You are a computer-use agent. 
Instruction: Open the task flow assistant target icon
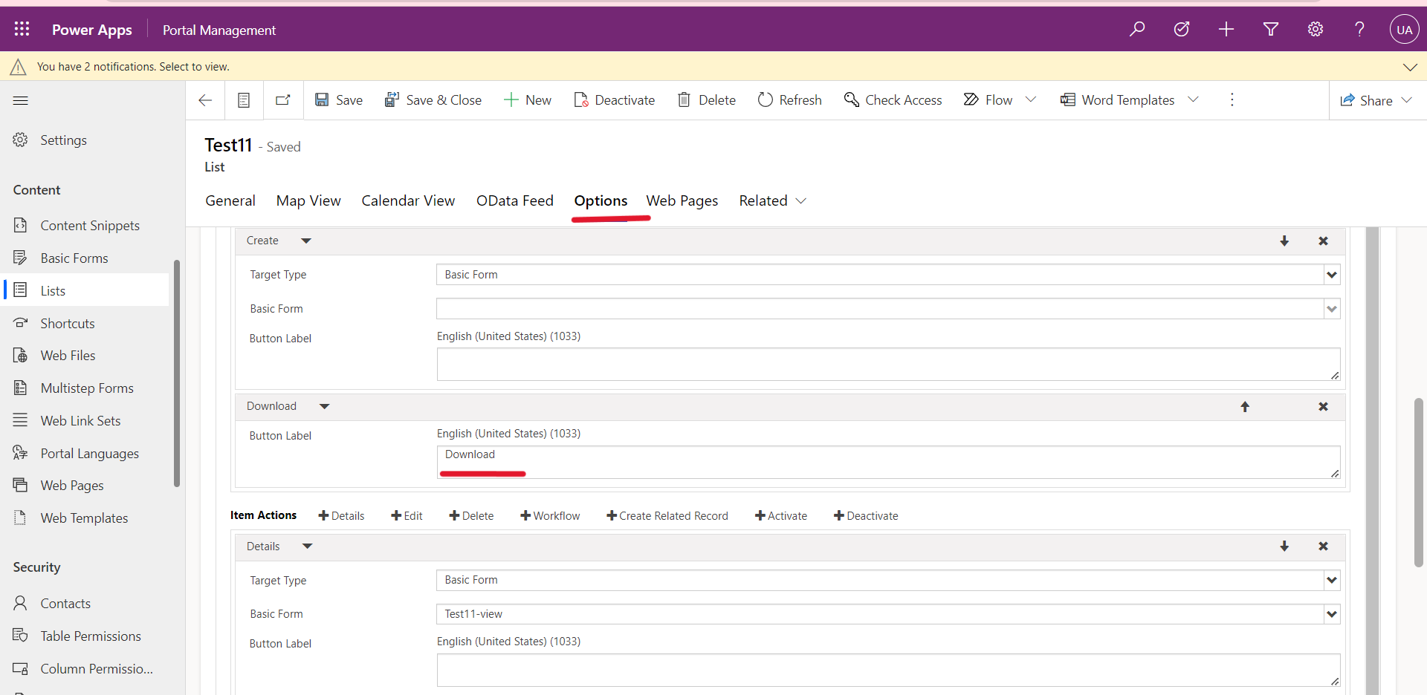coord(1182,29)
